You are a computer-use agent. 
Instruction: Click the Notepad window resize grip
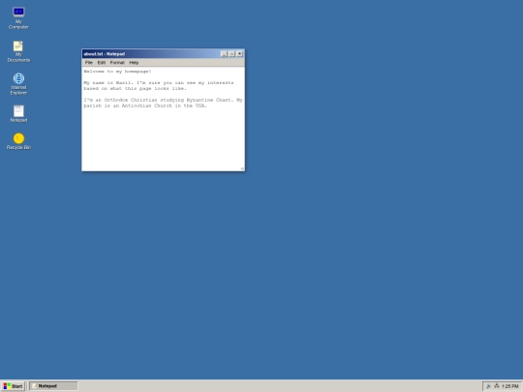tap(242, 168)
